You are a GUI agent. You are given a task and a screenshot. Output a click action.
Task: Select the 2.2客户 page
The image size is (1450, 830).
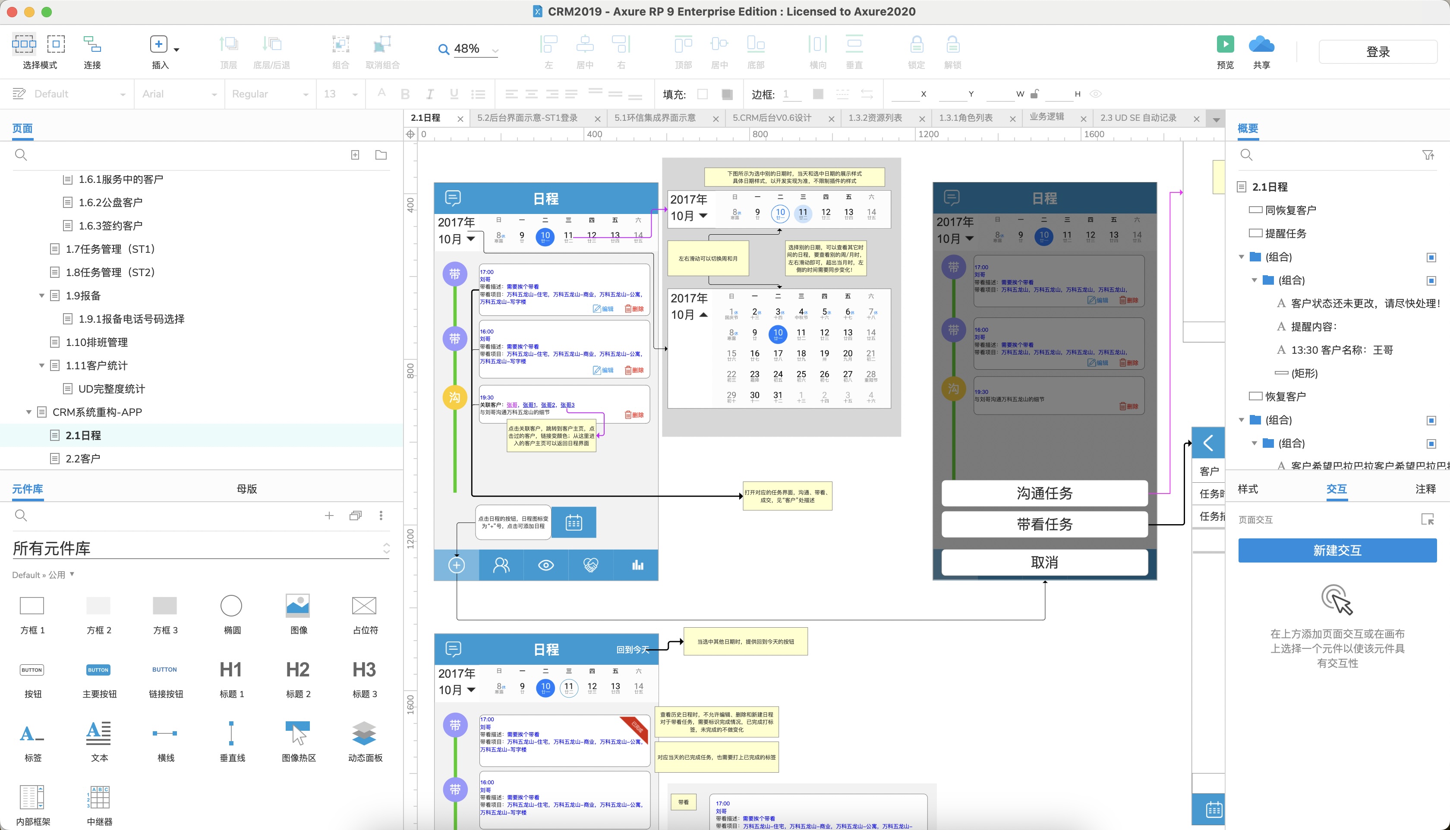[x=83, y=458]
